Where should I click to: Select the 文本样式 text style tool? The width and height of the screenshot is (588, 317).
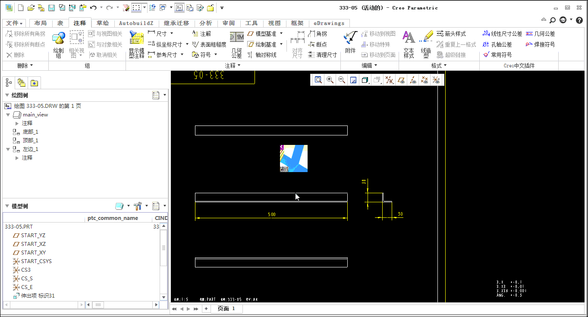click(x=409, y=44)
